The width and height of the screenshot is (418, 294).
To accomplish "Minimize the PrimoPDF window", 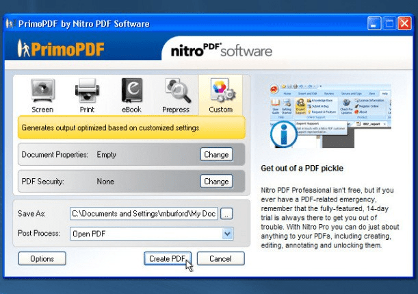I will tap(374, 23).
